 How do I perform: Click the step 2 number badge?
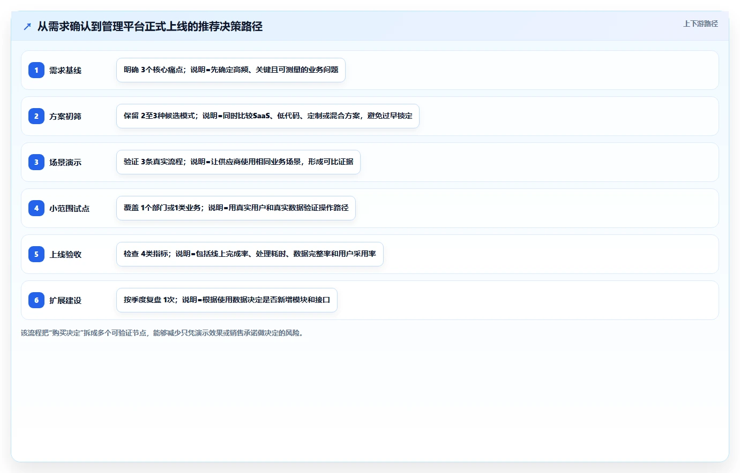(x=36, y=116)
